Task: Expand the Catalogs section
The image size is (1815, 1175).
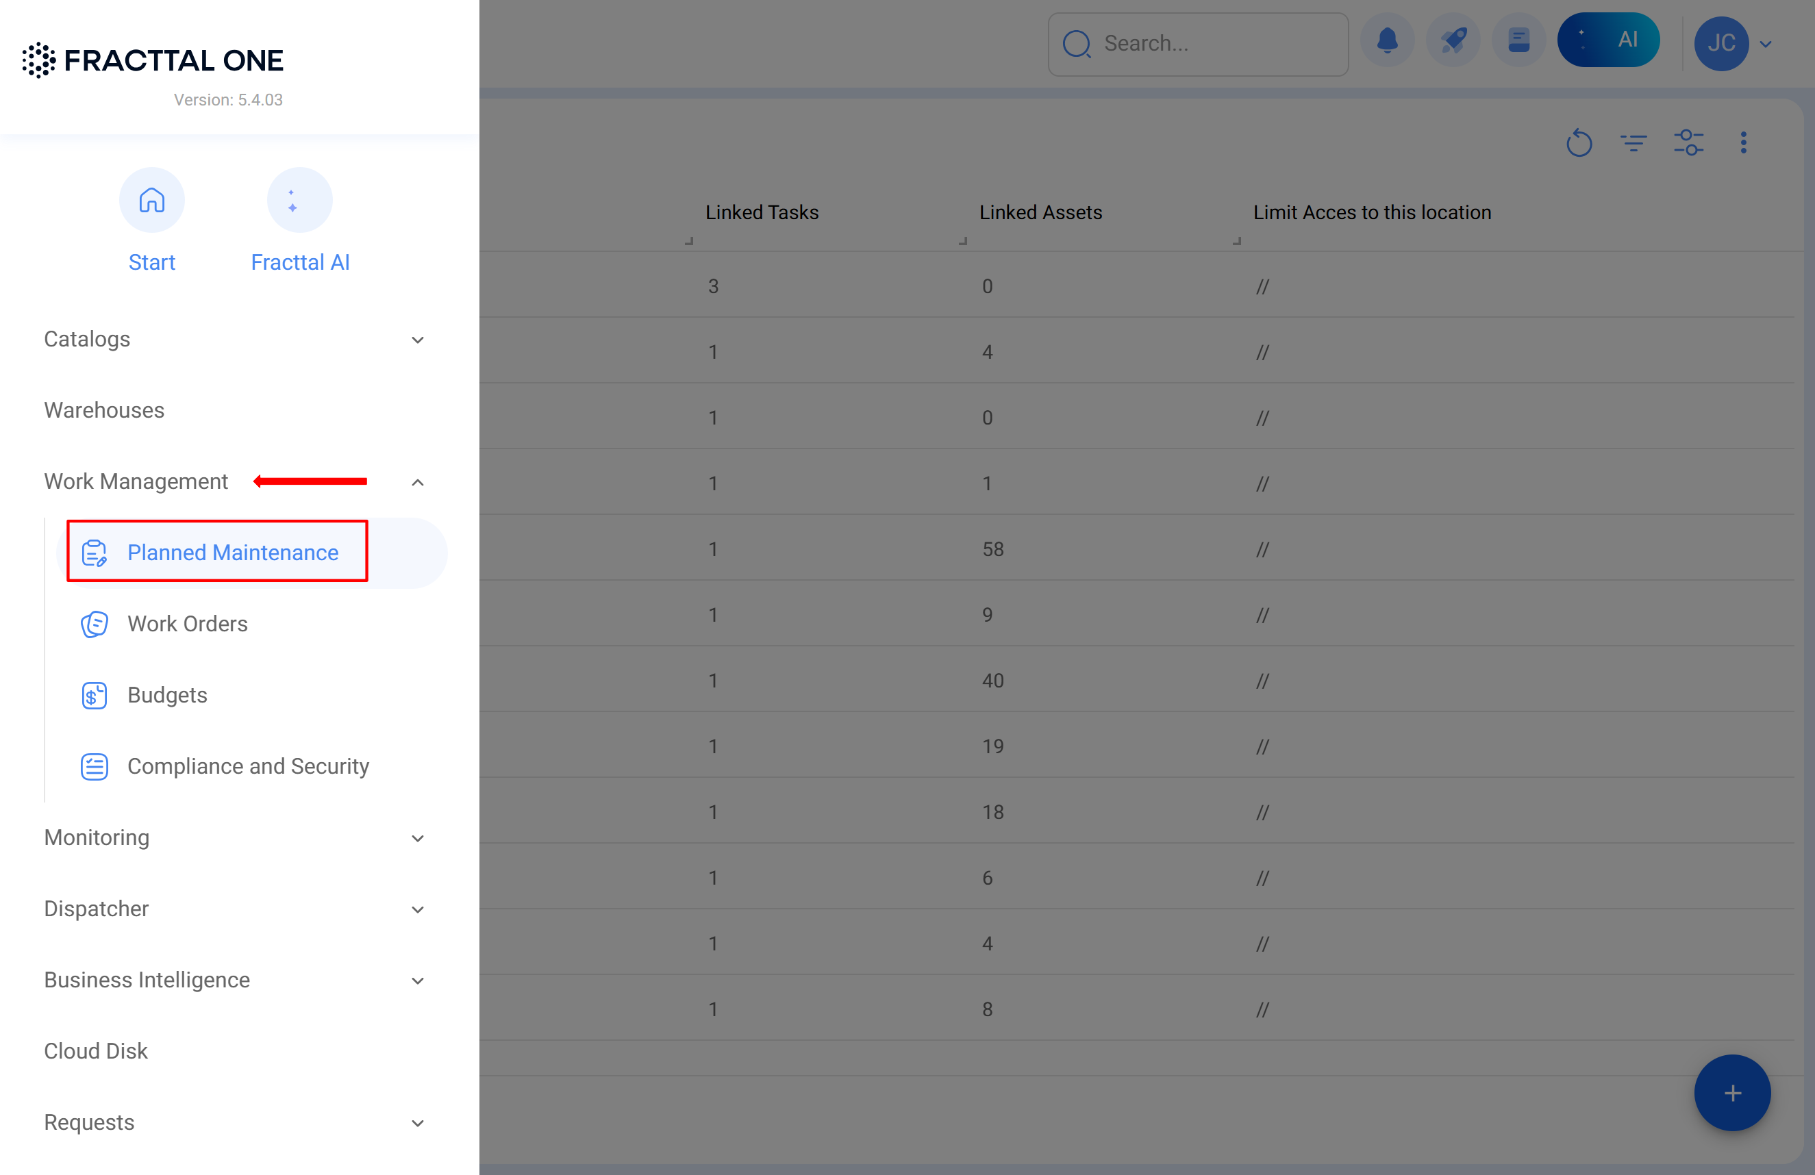Action: click(417, 340)
